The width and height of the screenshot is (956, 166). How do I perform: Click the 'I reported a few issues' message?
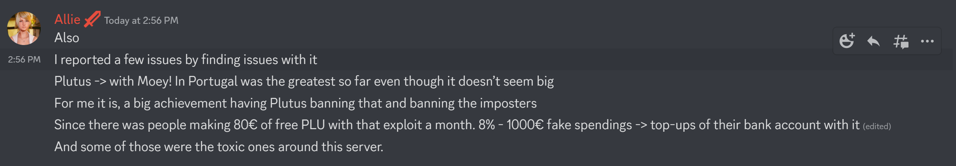(x=186, y=60)
